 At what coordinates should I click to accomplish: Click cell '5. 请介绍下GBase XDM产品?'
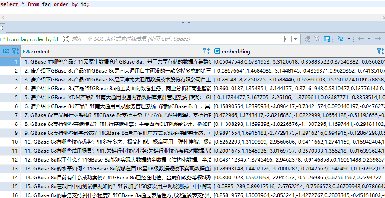[116, 97]
